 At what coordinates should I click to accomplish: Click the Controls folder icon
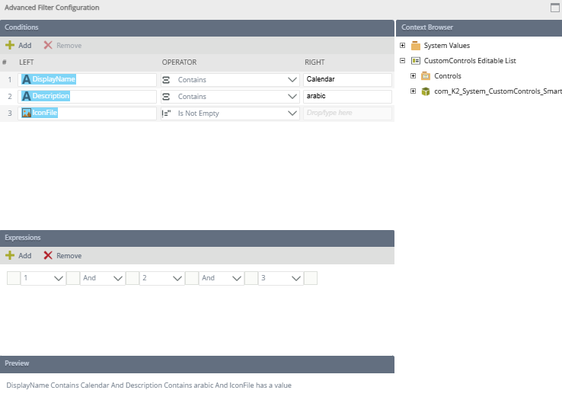click(426, 76)
